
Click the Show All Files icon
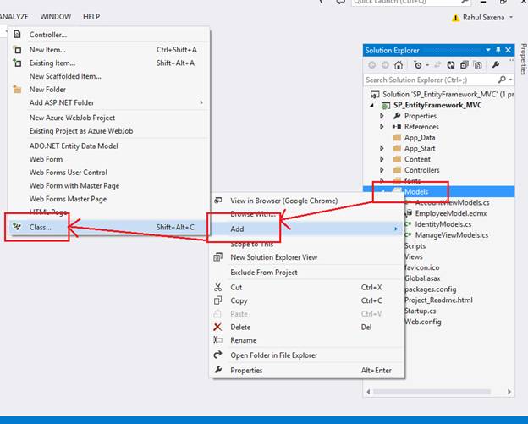[478, 65]
